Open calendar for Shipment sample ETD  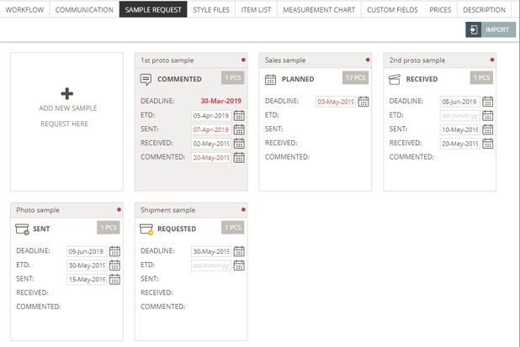[239, 265]
